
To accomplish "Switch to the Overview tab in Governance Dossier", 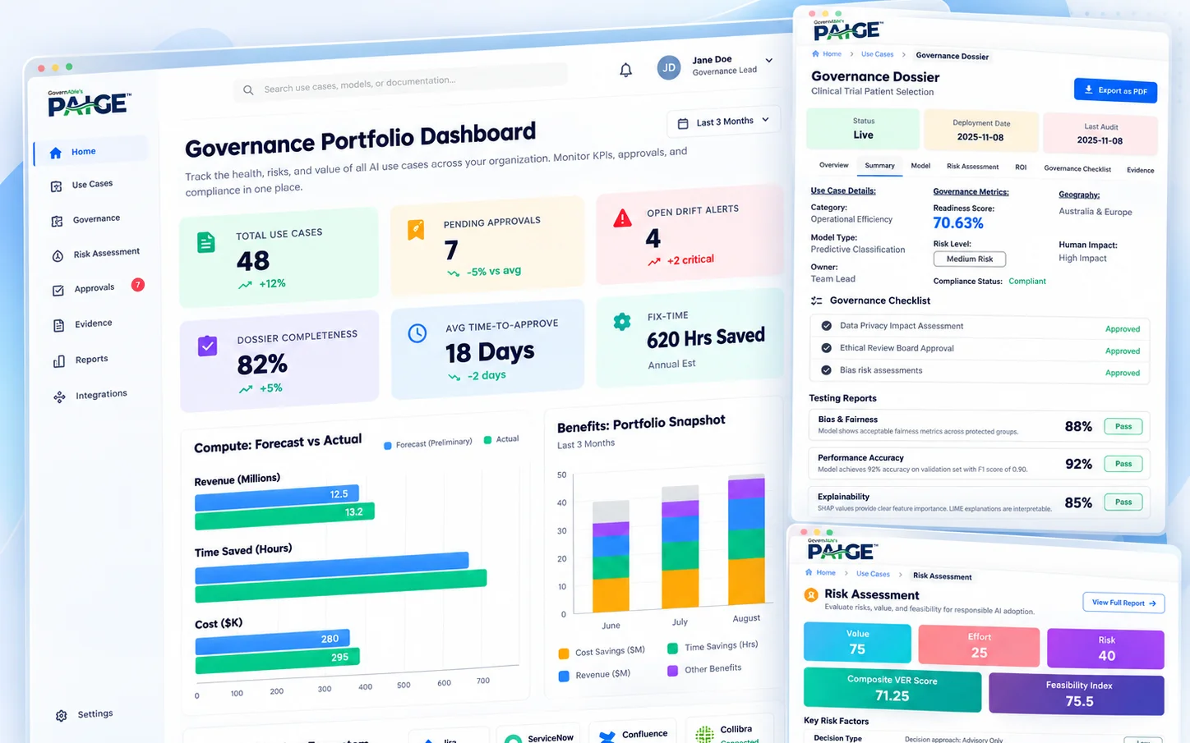I will (834, 165).
